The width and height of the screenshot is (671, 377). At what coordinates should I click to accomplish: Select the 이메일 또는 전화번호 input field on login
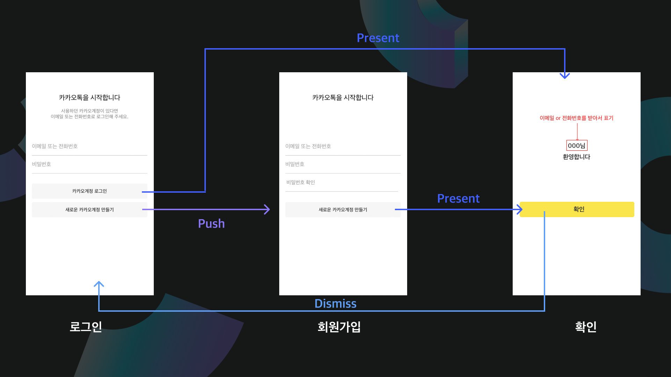[x=90, y=146]
